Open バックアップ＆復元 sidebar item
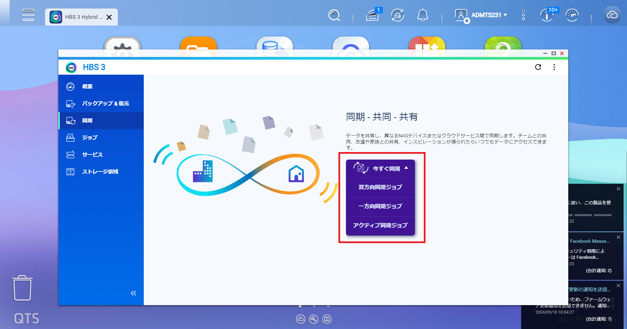 coord(101,104)
